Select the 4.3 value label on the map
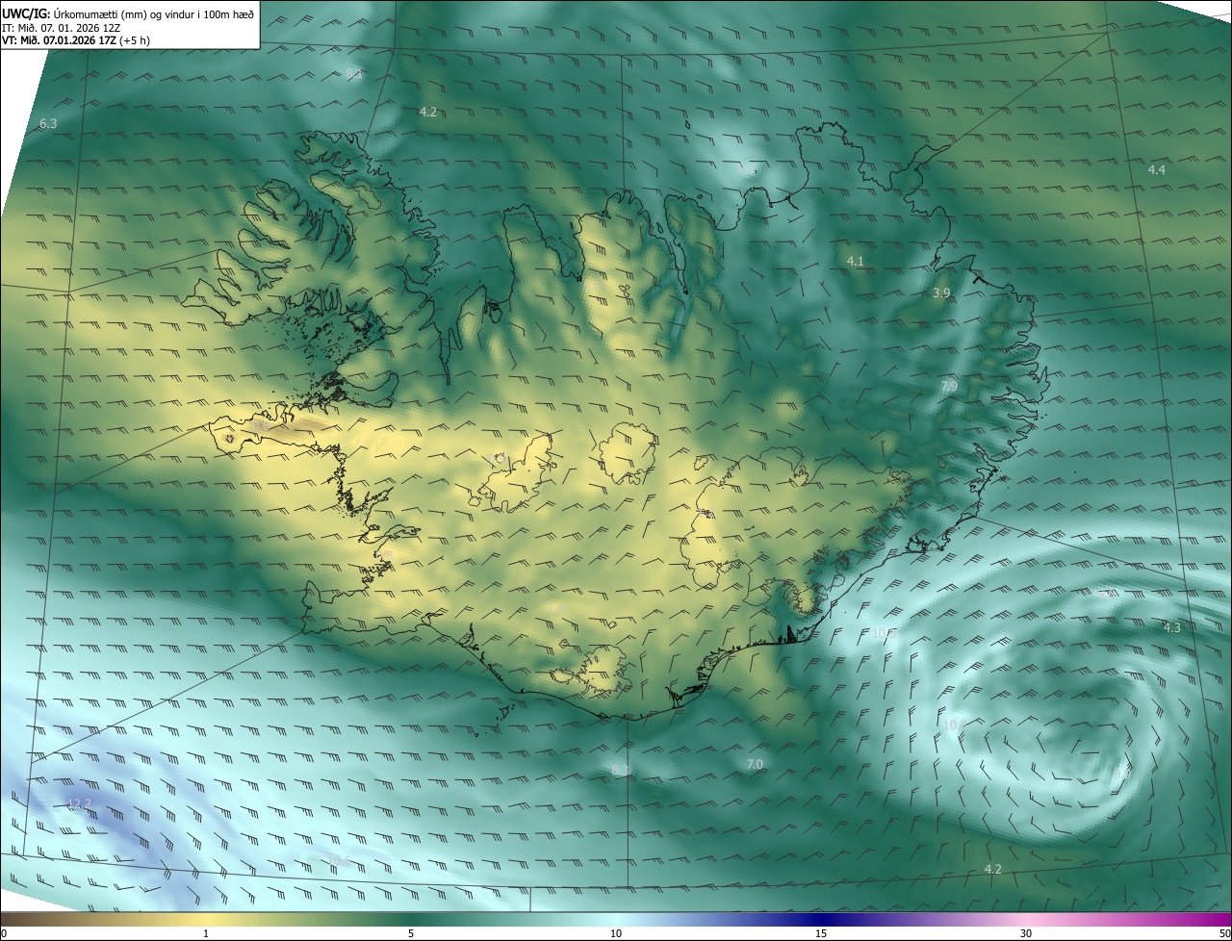This screenshot has width=1232, height=941. click(1171, 627)
